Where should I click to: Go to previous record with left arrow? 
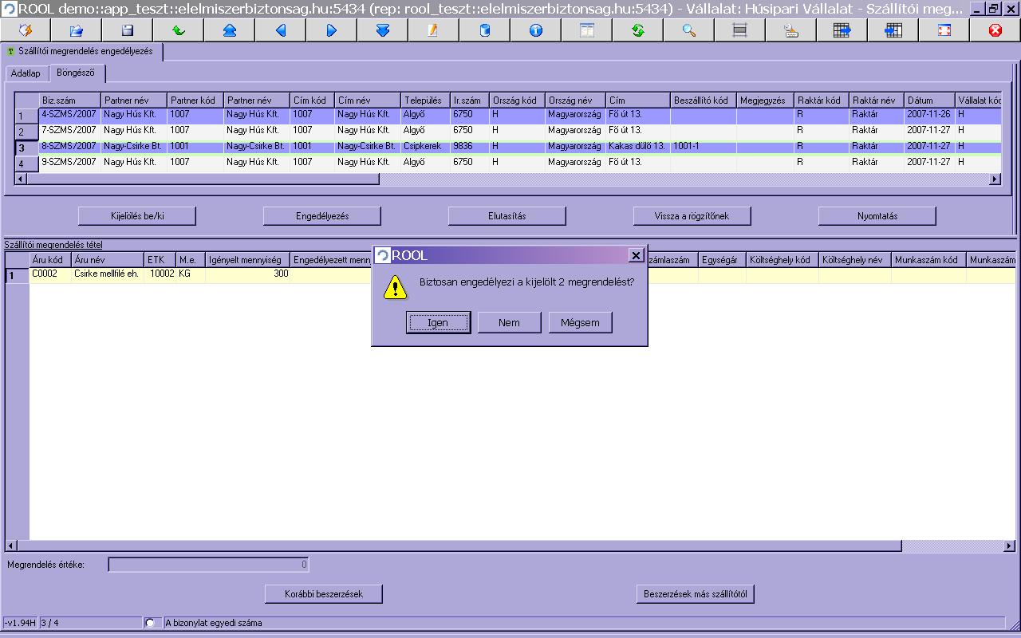pos(280,30)
